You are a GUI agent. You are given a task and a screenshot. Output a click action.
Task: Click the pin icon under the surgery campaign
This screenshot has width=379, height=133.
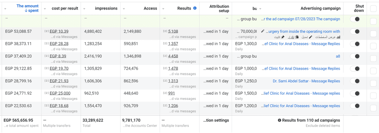point(283,37)
